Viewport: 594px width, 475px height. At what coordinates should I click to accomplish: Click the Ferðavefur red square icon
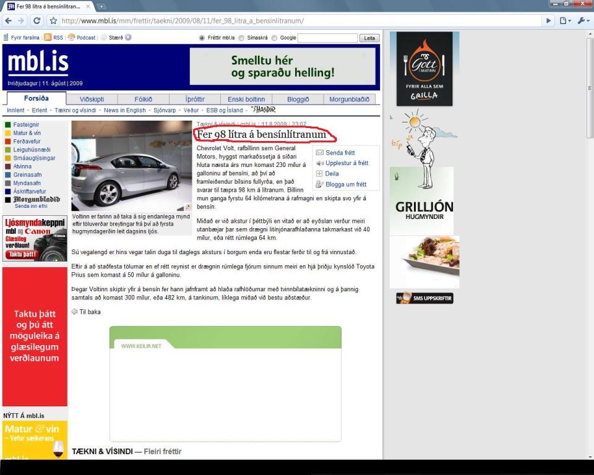[7, 141]
